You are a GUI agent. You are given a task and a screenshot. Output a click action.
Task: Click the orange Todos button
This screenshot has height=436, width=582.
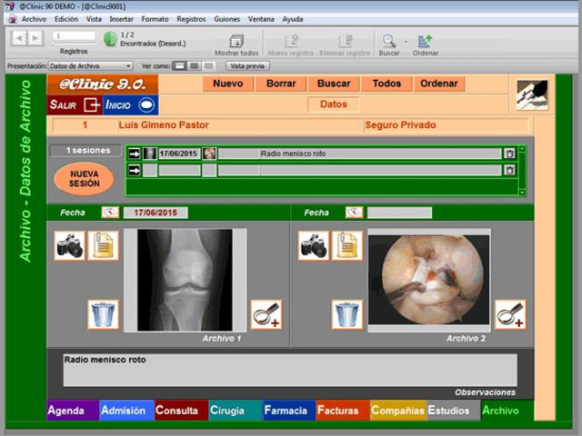(386, 84)
